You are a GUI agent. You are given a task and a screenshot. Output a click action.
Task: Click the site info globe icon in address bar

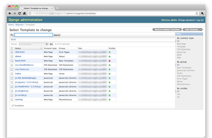click(30, 13)
